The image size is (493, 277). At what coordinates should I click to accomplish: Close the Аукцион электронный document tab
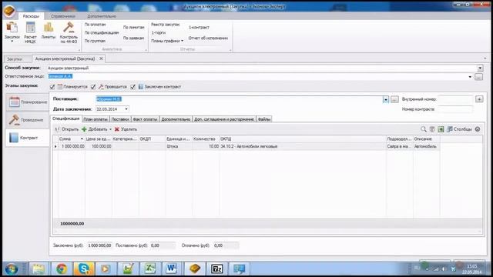pos(101,58)
